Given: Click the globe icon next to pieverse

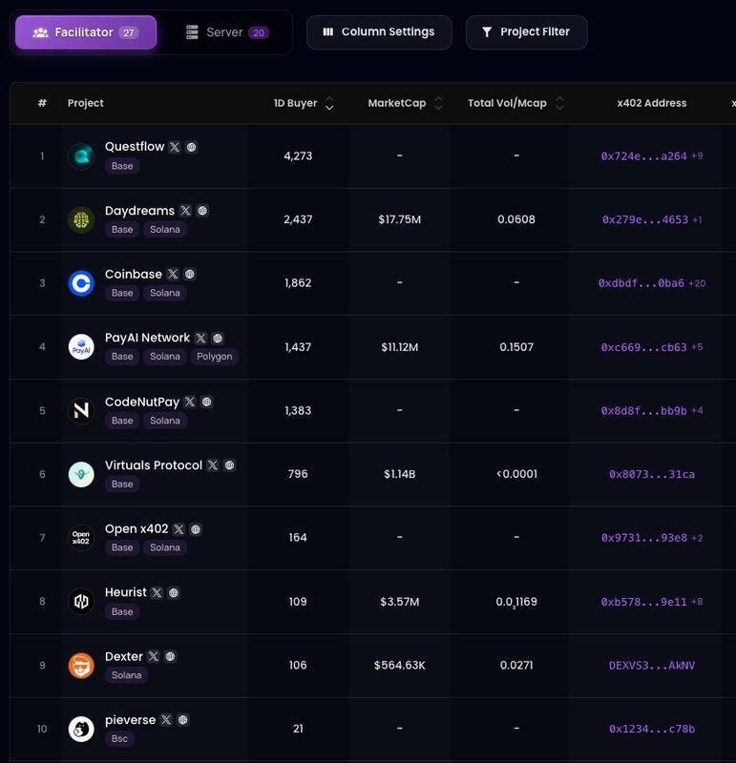Looking at the screenshot, I should 183,720.
